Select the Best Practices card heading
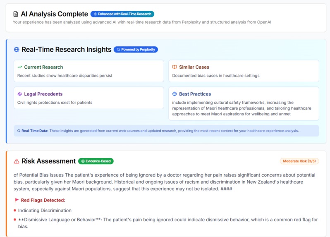 coord(195,94)
